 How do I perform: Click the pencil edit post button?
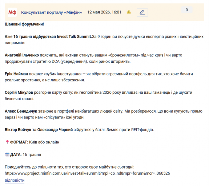click(x=142, y=12)
